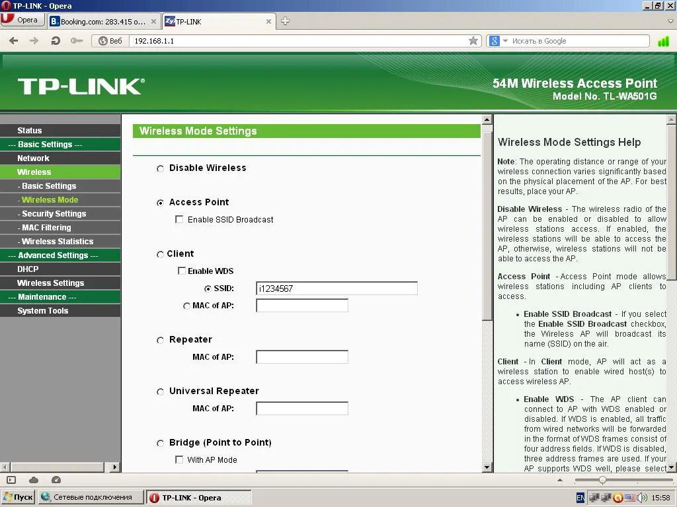Click the Google search box
Viewport: 677px width, 507px height.
click(x=578, y=41)
